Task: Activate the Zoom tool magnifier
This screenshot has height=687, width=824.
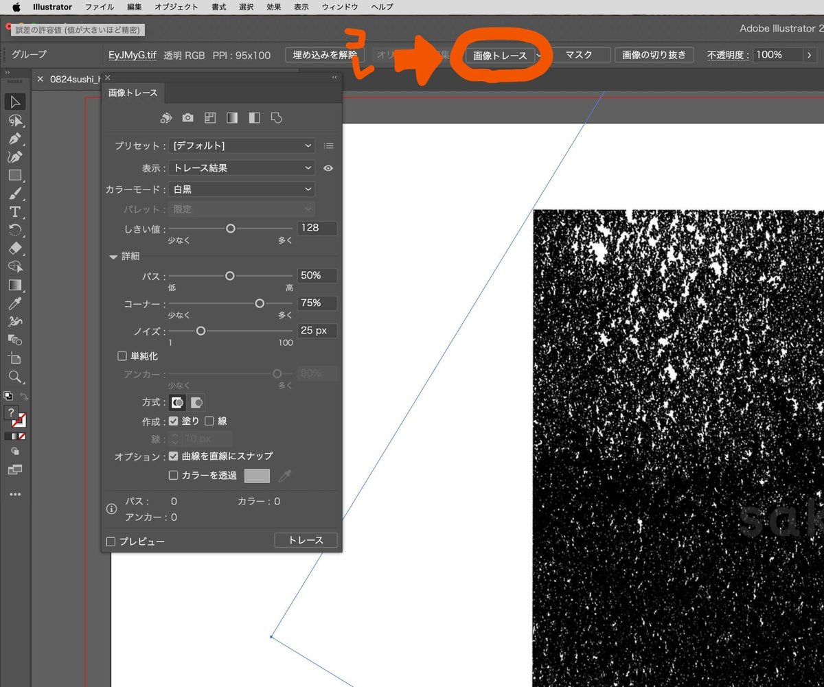Action: tap(15, 376)
